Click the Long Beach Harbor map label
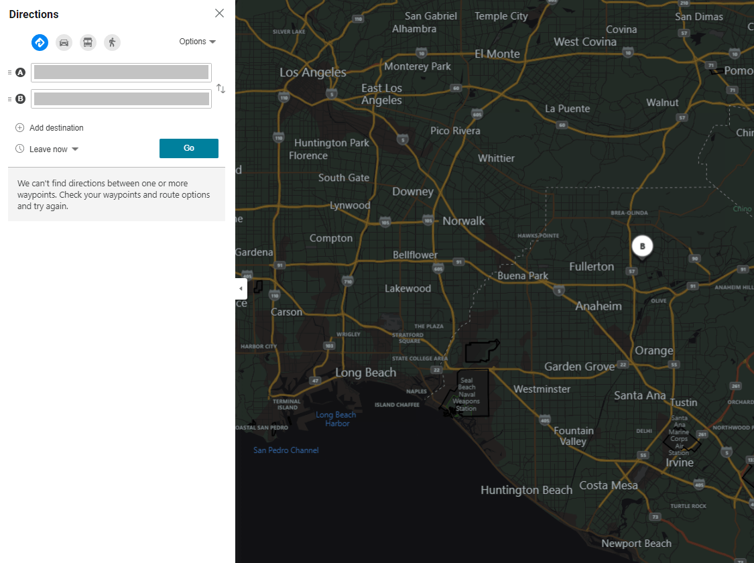Viewport: 754px width, 563px height. pos(336,419)
